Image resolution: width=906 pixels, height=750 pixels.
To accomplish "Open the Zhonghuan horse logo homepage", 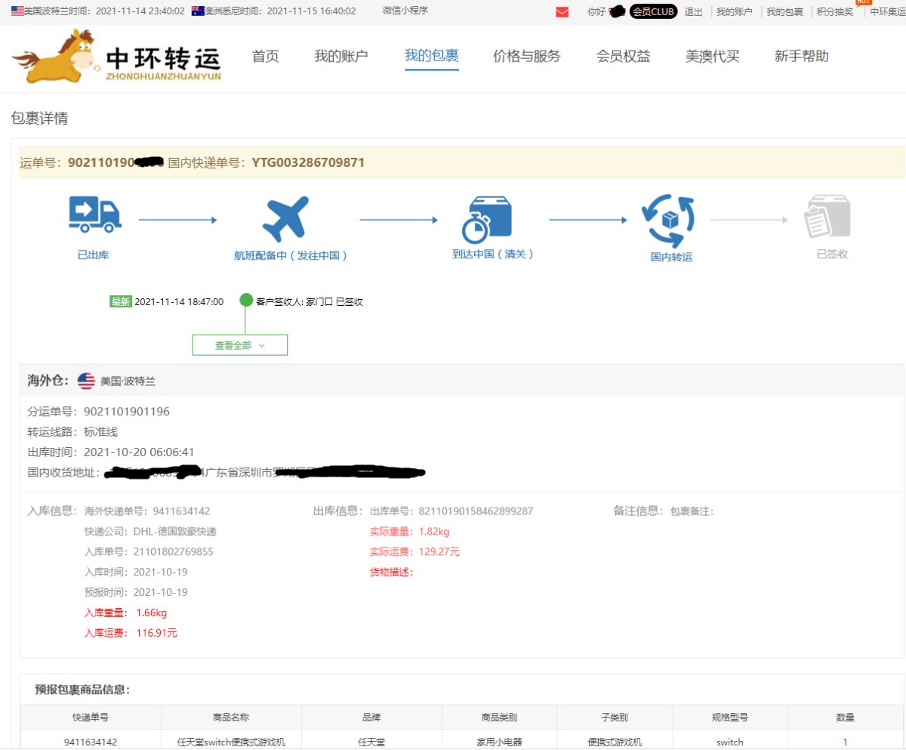I will point(117,56).
